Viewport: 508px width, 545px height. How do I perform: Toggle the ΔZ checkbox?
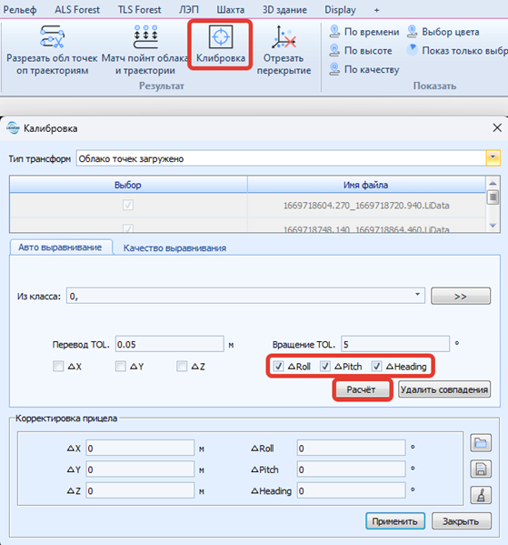click(182, 366)
